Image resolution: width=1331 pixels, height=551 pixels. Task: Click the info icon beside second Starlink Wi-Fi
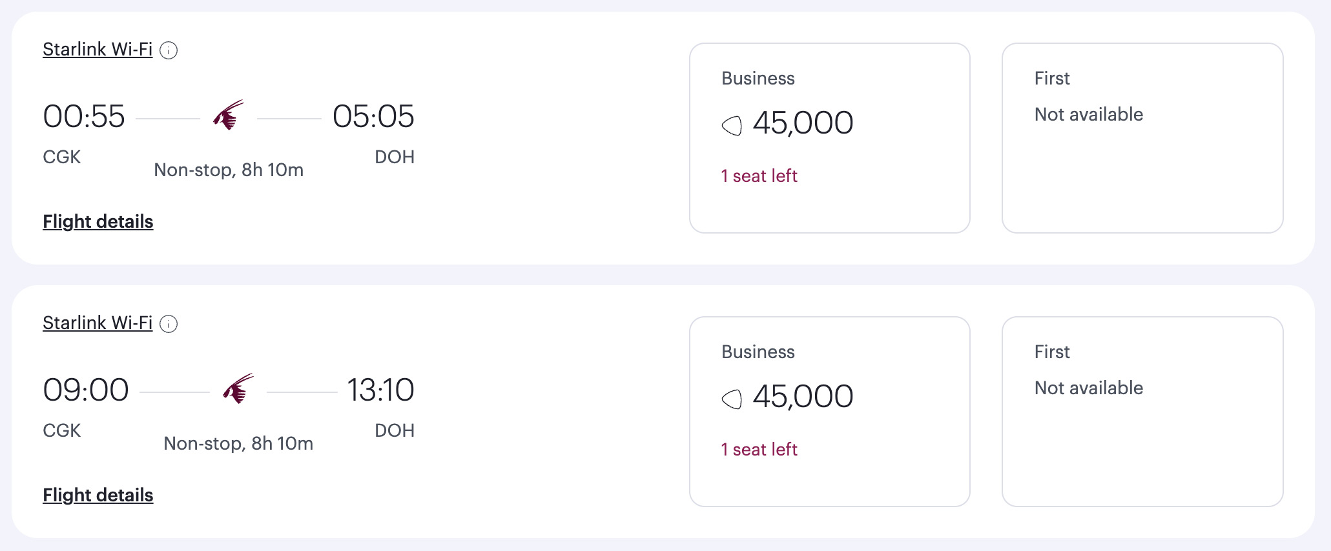[169, 324]
